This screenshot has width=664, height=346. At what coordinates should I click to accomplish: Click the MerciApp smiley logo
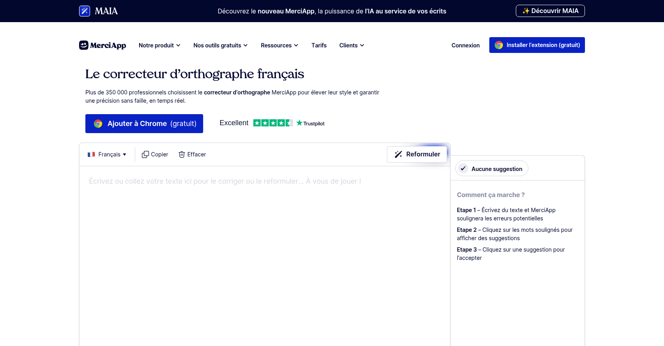coord(83,45)
